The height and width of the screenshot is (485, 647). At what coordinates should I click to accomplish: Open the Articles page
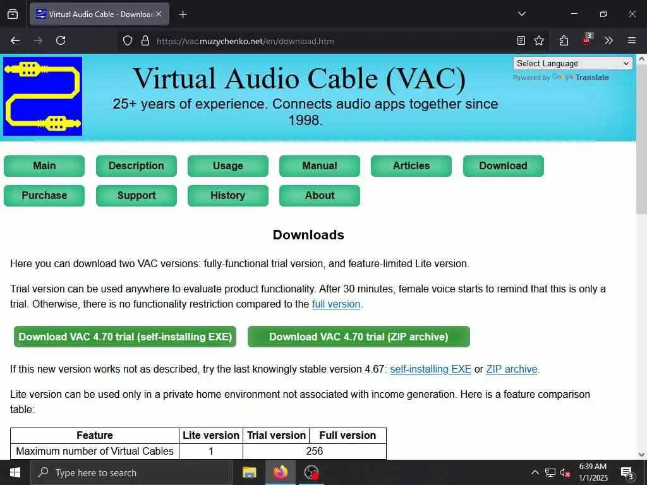(x=411, y=166)
